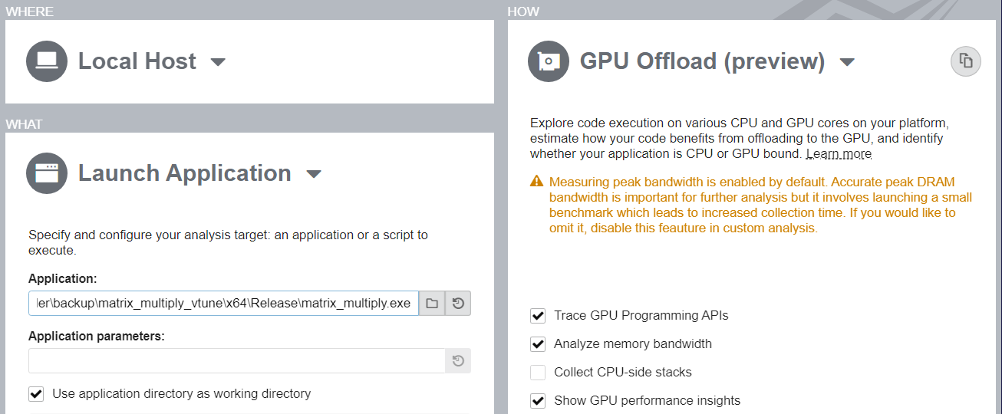Uncheck Analyze memory bandwidth

(538, 344)
